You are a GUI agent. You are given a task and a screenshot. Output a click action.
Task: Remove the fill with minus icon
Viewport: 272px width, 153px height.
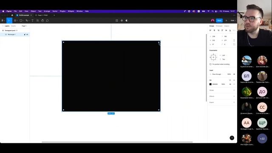tap(234, 84)
